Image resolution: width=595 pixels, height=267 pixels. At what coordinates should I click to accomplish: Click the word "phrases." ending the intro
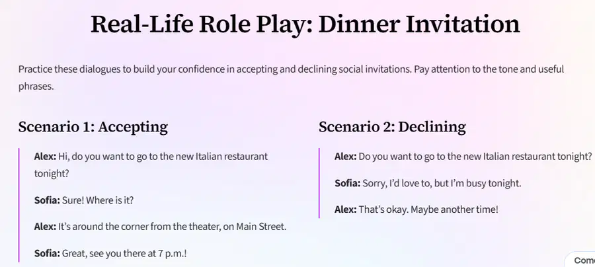click(36, 87)
